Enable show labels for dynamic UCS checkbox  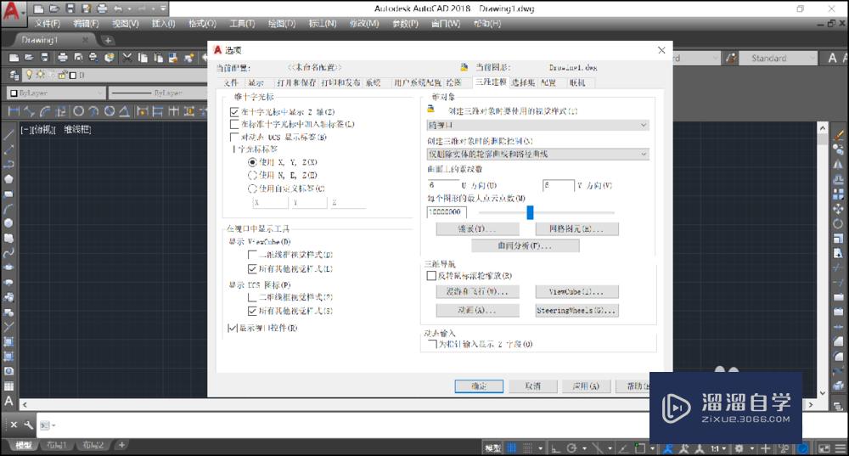click(x=234, y=137)
